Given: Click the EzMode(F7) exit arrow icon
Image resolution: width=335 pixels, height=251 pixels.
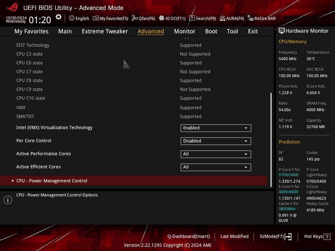Looking at the screenshot, I should pyautogui.click(x=289, y=237).
